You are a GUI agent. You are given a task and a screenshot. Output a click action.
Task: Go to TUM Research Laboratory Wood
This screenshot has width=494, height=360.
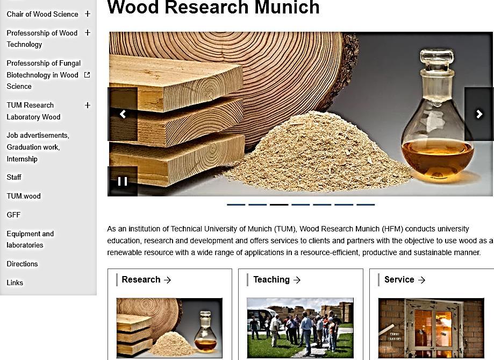point(33,111)
